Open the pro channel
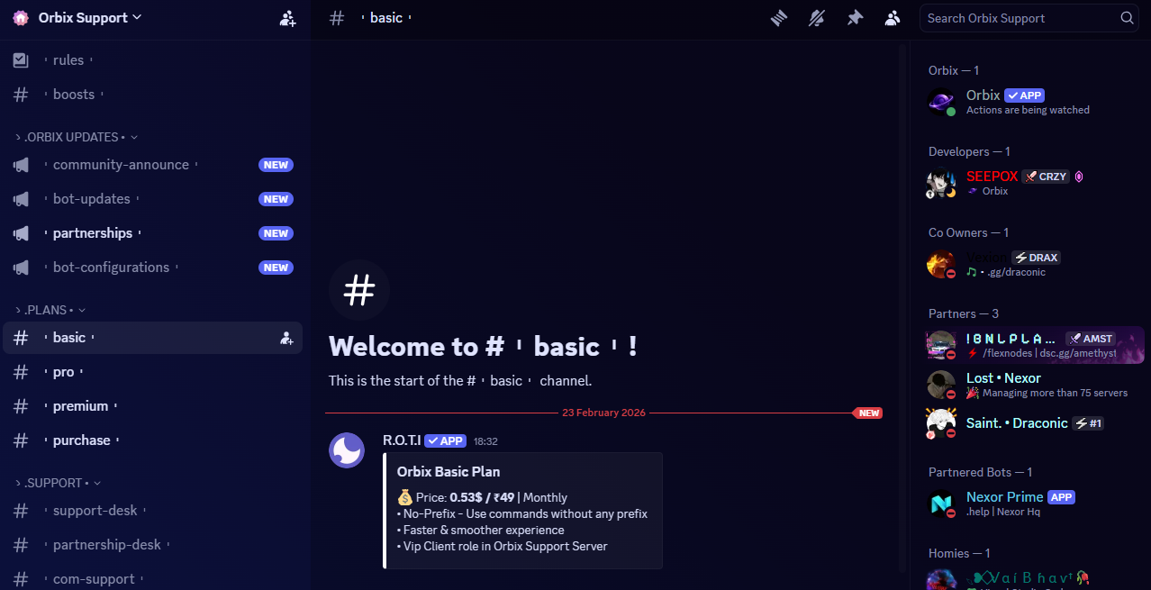The image size is (1151, 590). [x=152, y=372]
